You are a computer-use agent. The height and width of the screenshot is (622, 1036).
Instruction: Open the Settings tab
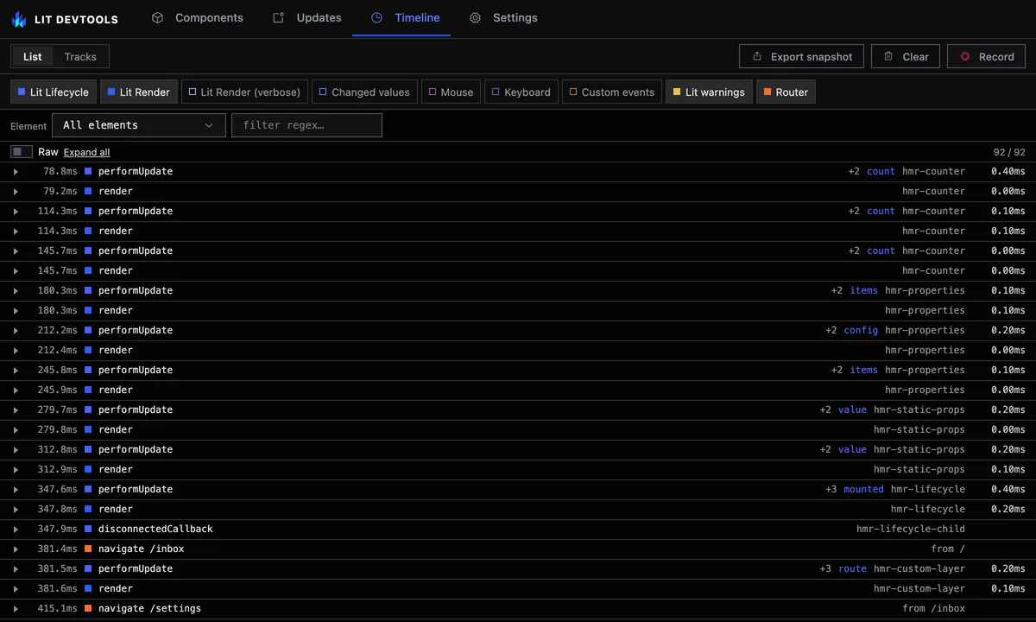503,17
